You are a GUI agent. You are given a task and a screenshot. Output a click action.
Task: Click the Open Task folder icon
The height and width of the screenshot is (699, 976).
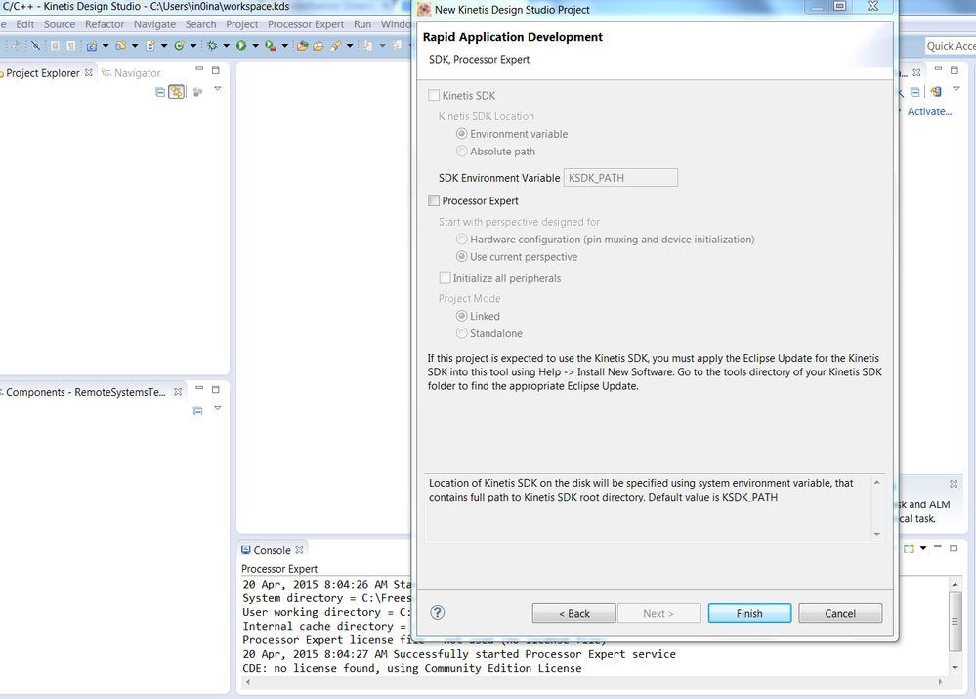(318, 46)
